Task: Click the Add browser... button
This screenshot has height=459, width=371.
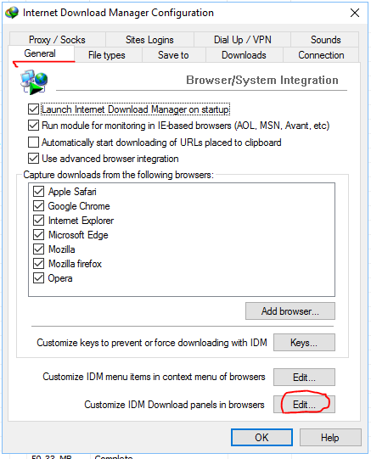Action: click(x=290, y=311)
